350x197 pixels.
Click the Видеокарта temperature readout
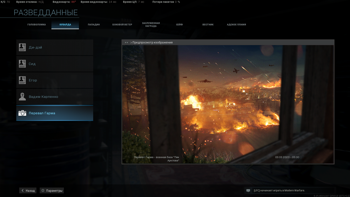point(64,2)
